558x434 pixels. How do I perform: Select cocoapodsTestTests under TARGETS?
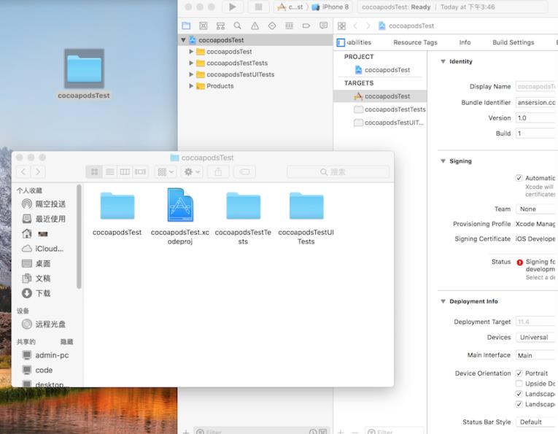[394, 109]
